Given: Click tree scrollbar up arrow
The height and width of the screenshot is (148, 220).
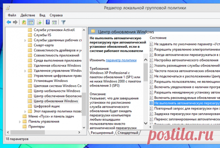Looking at the screenshot, I should [84, 30].
